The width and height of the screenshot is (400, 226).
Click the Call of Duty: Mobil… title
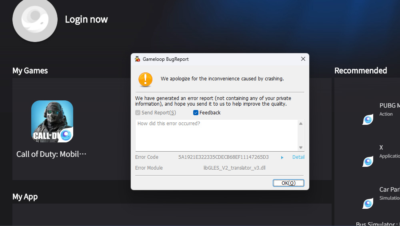(x=51, y=154)
